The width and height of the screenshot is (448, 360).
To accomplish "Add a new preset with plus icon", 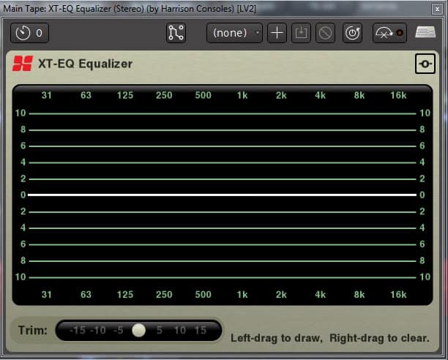I will pos(277,33).
